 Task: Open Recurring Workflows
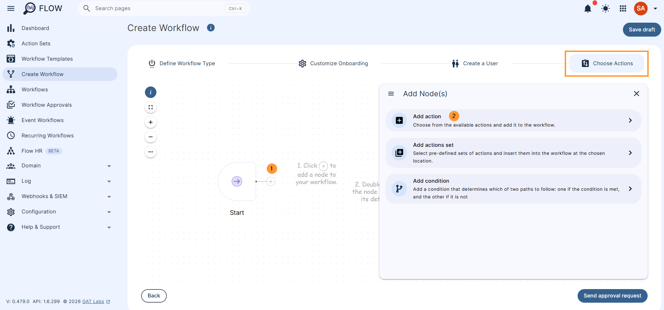coord(60,136)
